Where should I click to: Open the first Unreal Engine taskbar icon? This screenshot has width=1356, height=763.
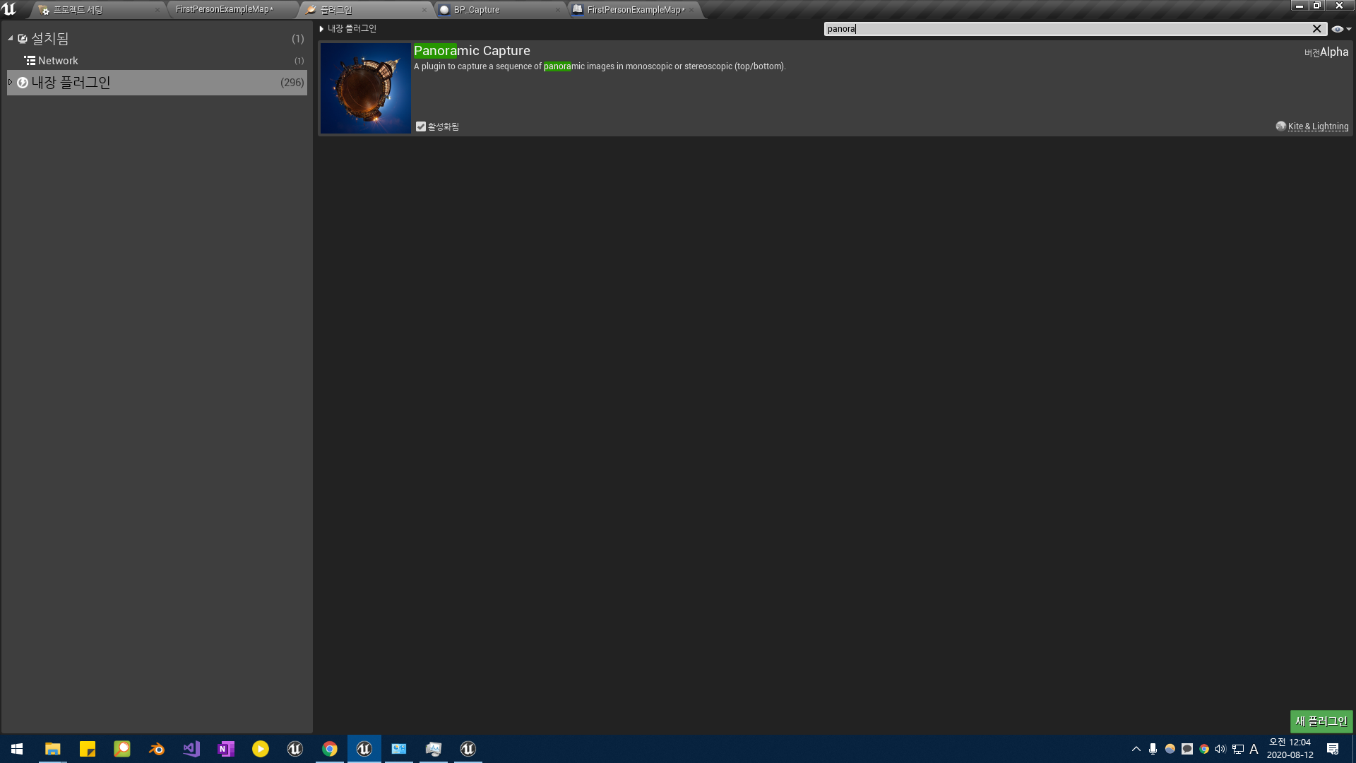pyautogui.click(x=295, y=749)
